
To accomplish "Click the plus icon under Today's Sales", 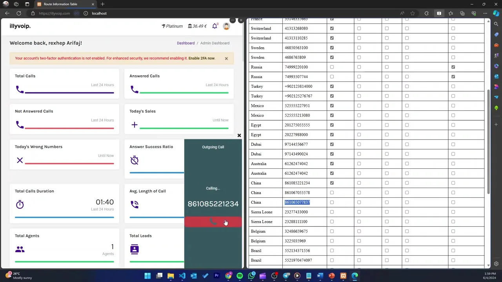I will [135, 125].
